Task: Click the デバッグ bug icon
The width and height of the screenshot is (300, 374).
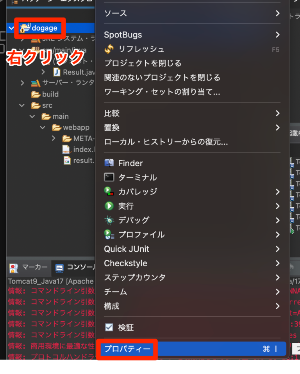Action: (109, 220)
